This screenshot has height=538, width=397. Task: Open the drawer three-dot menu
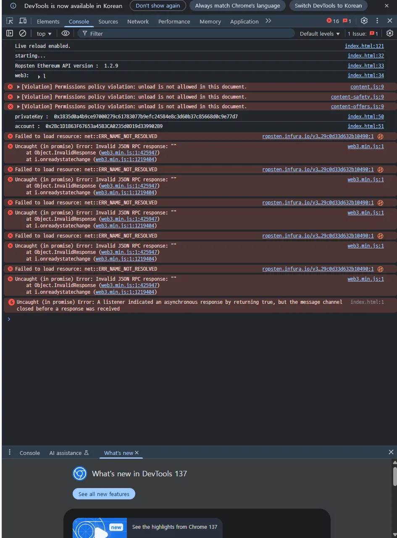10,452
